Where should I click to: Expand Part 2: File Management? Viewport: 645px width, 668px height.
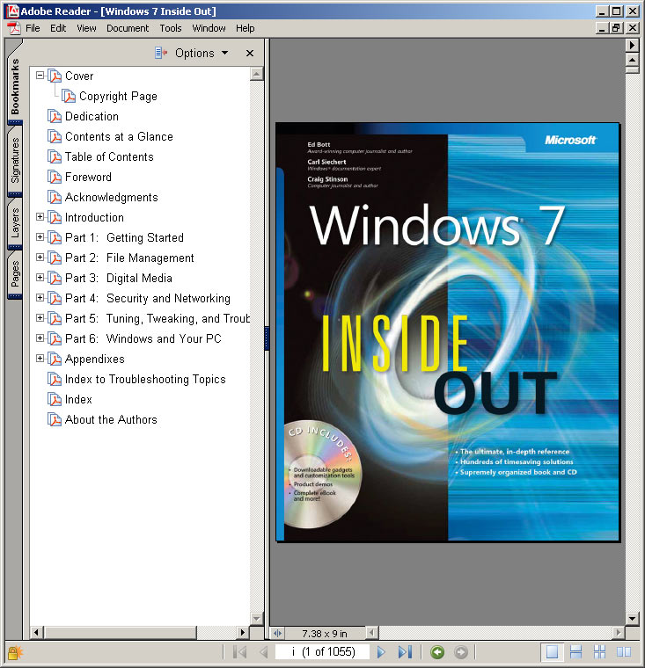point(40,258)
